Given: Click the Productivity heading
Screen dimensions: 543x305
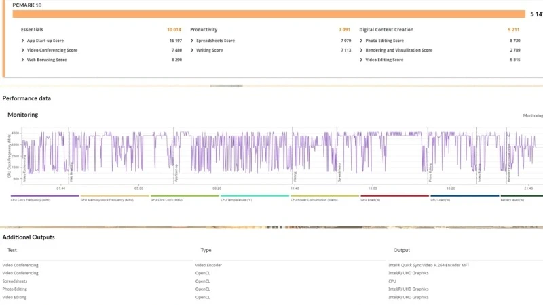Looking at the screenshot, I should (x=204, y=30).
